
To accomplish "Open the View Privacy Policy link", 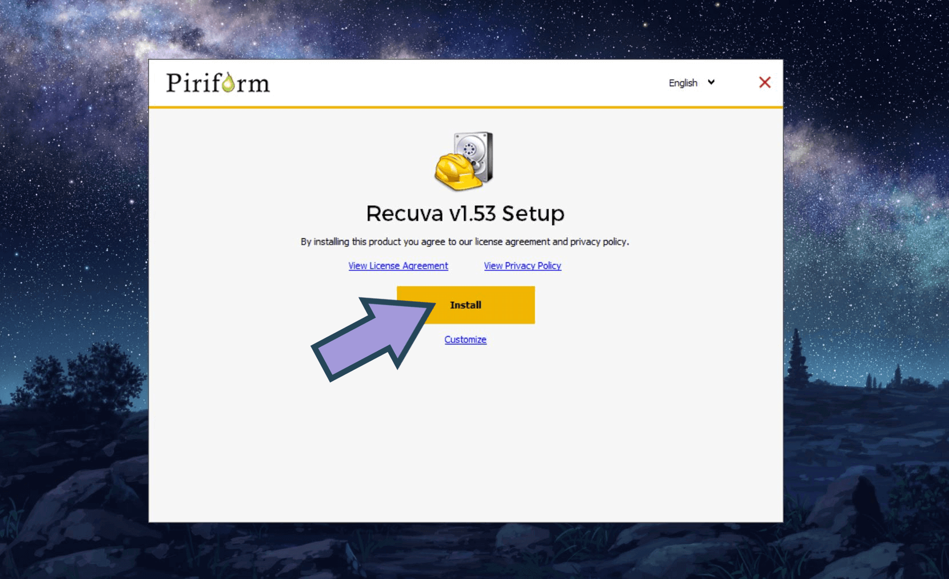I will [523, 266].
